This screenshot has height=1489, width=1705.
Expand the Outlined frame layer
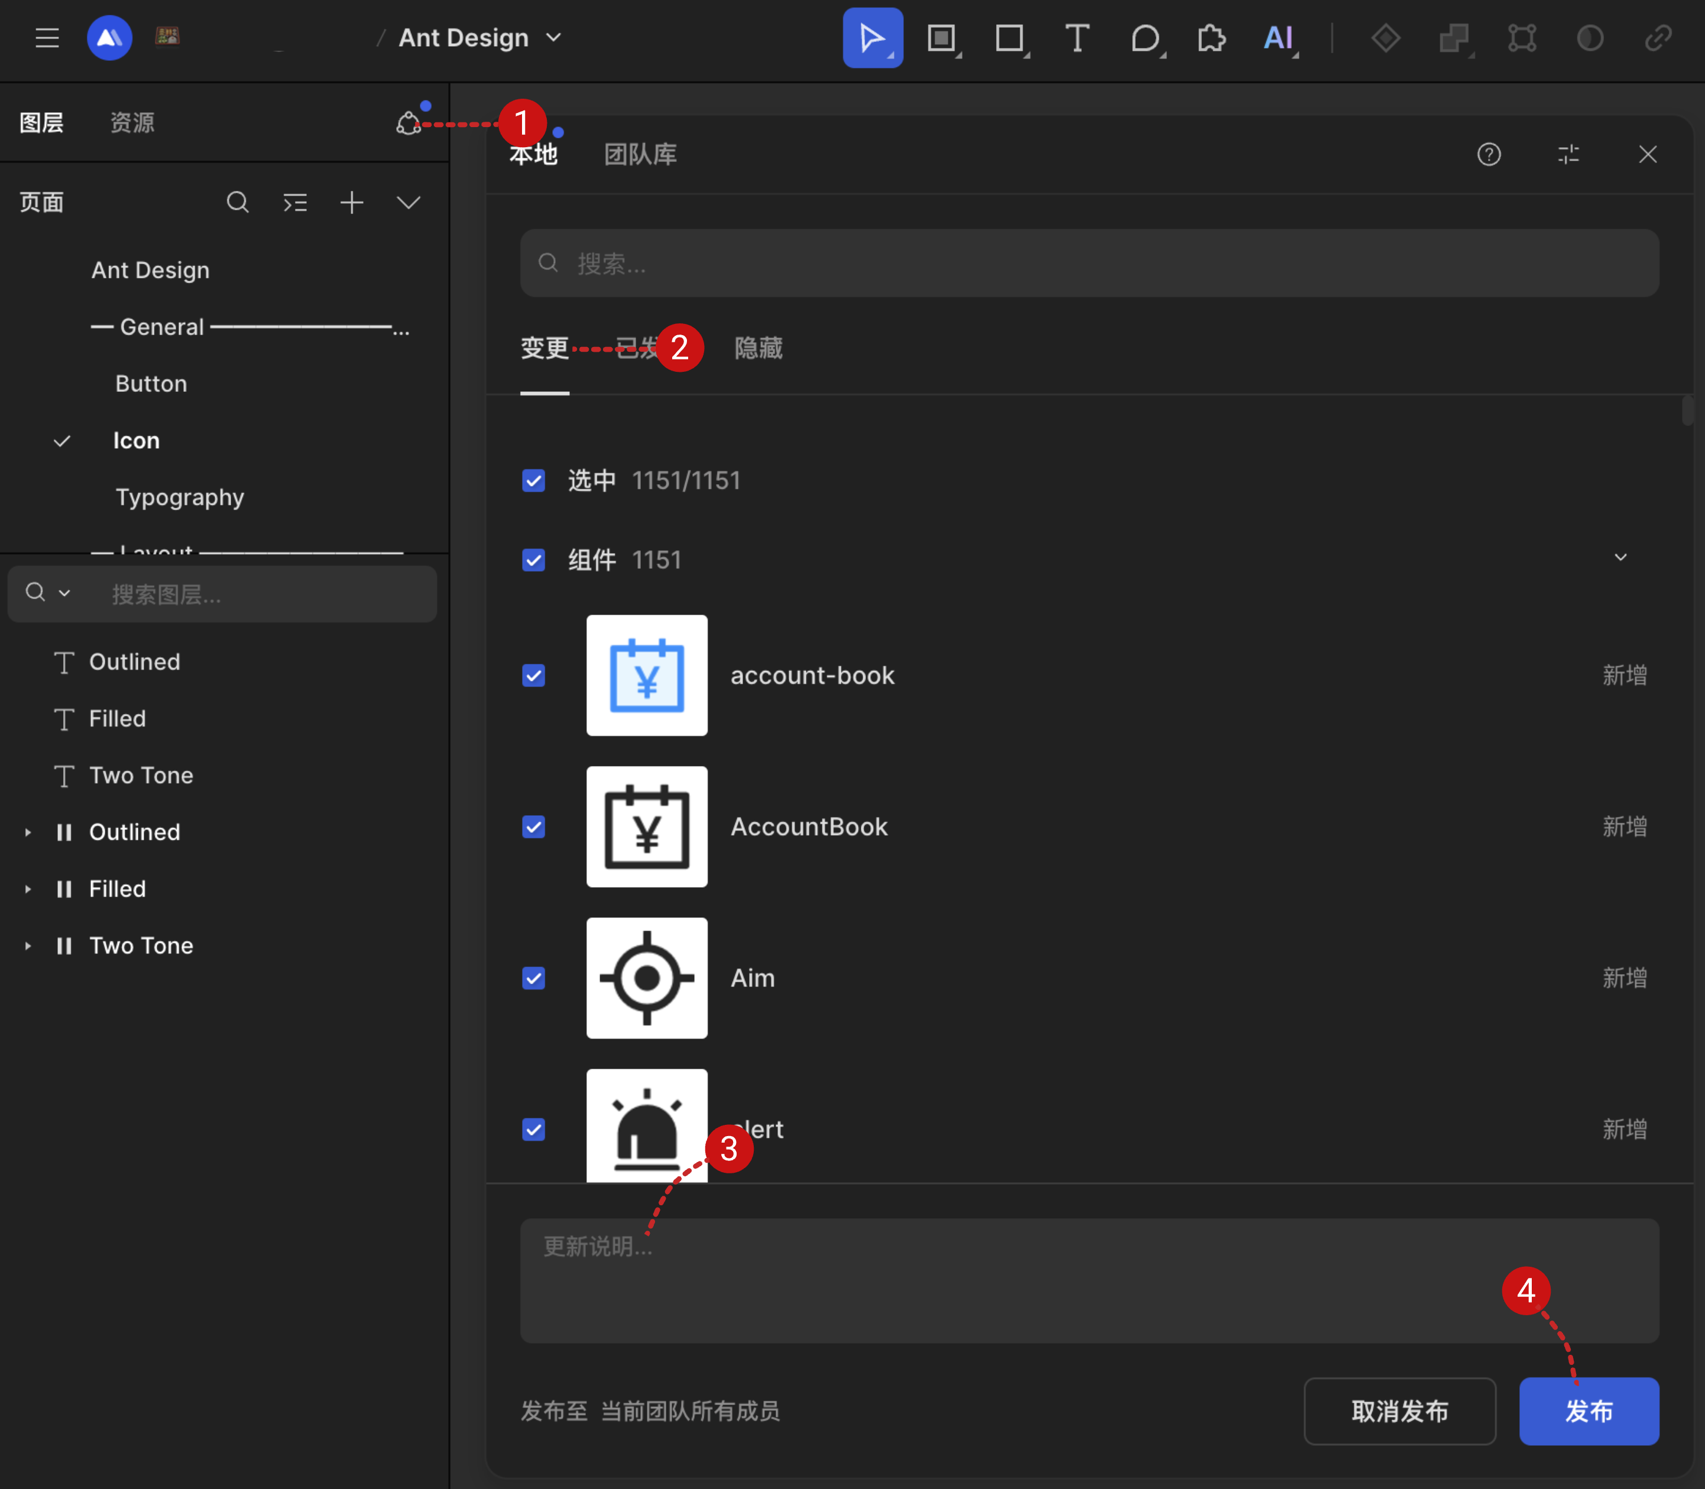click(x=28, y=833)
